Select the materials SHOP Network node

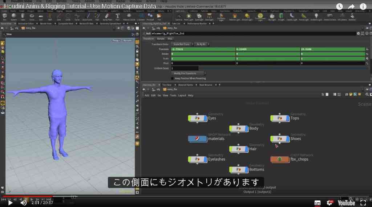click(197, 138)
